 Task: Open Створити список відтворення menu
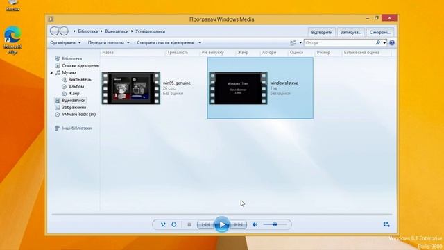[165, 43]
